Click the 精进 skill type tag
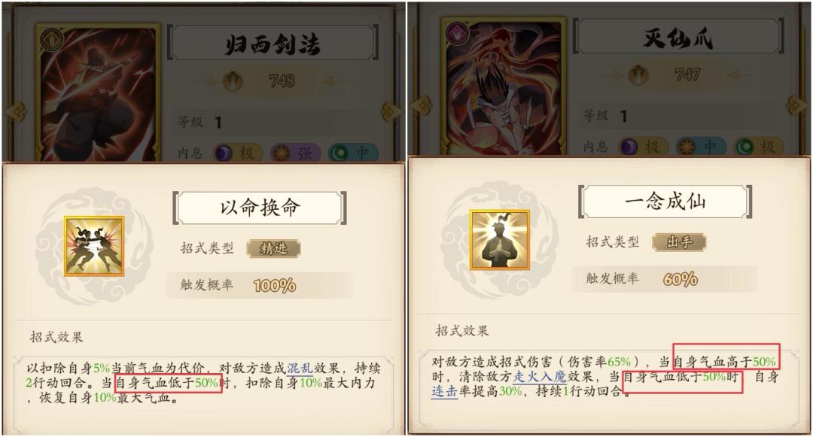The image size is (813, 437). click(274, 248)
